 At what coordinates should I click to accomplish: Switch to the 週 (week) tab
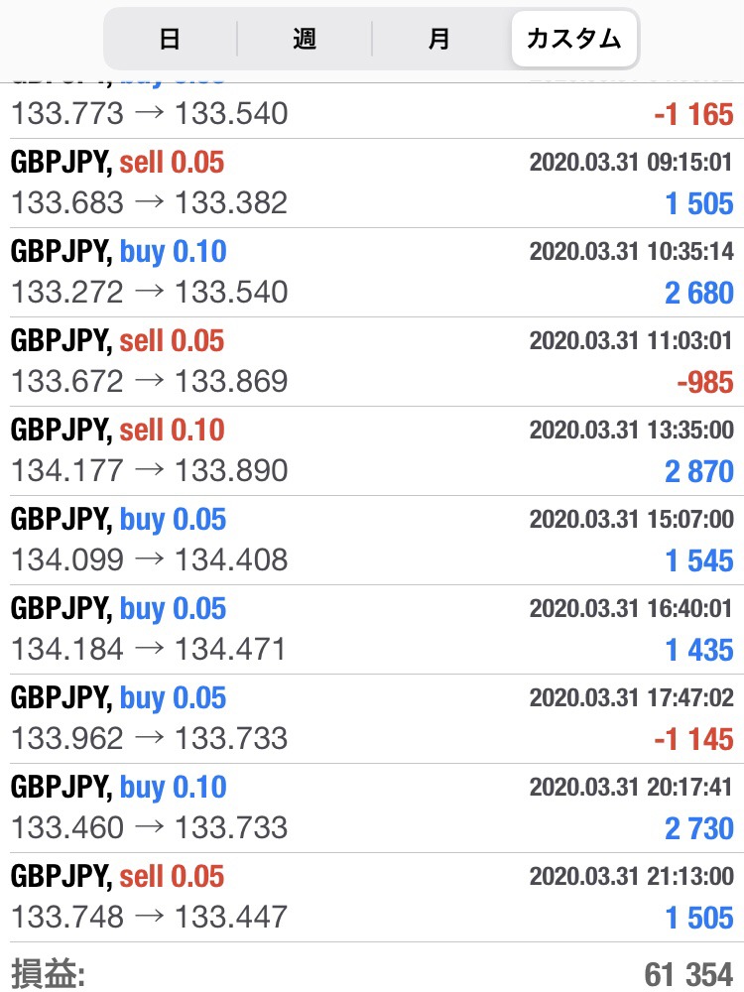pyautogui.click(x=305, y=39)
